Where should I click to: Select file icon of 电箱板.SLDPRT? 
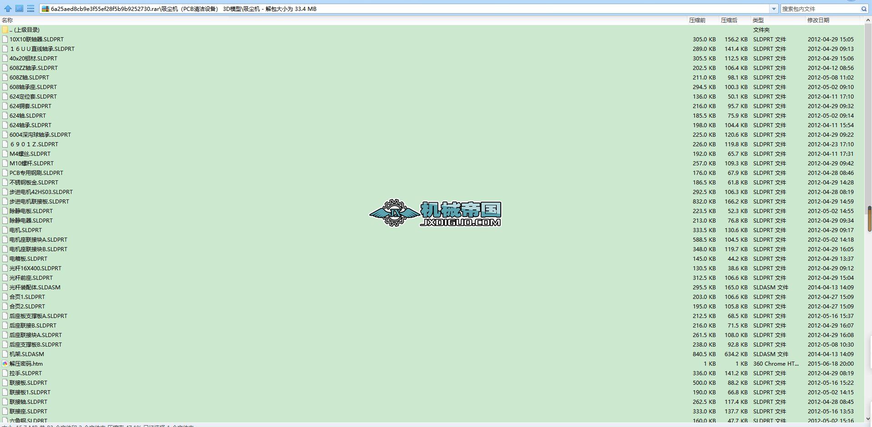coord(5,258)
